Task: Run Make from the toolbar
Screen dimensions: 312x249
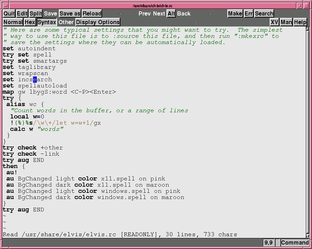Action: pos(235,14)
